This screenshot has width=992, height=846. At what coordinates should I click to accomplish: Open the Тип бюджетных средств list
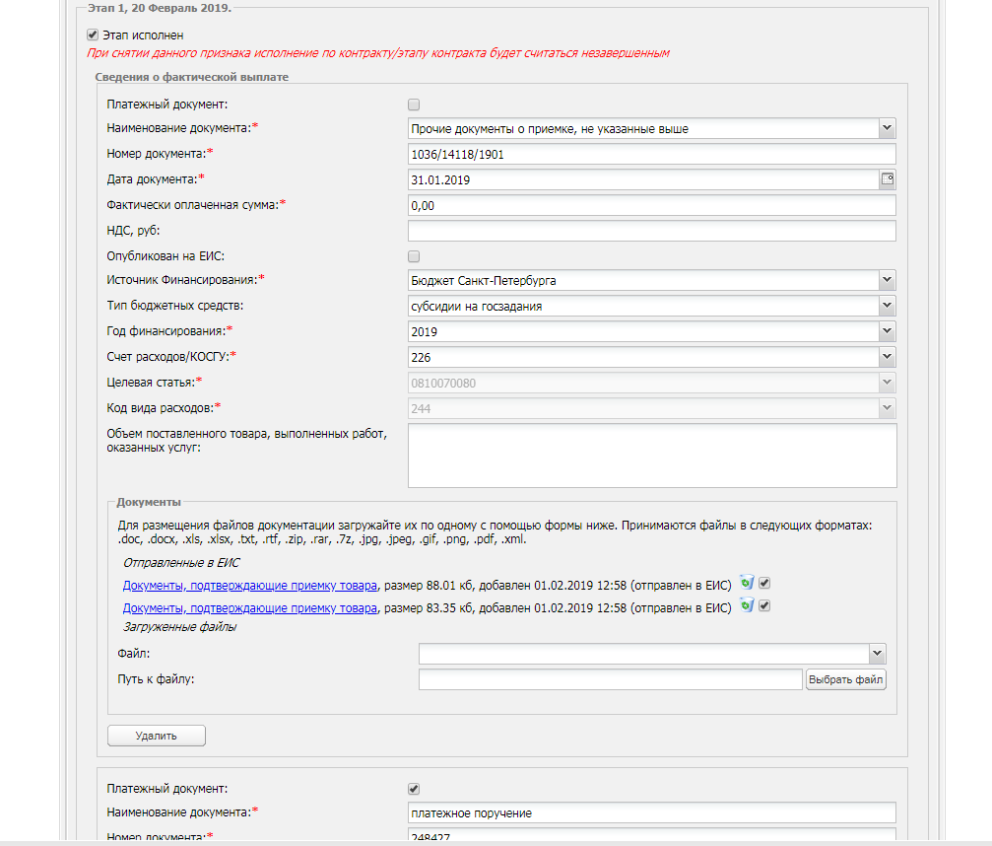click(x=887, y=307)
